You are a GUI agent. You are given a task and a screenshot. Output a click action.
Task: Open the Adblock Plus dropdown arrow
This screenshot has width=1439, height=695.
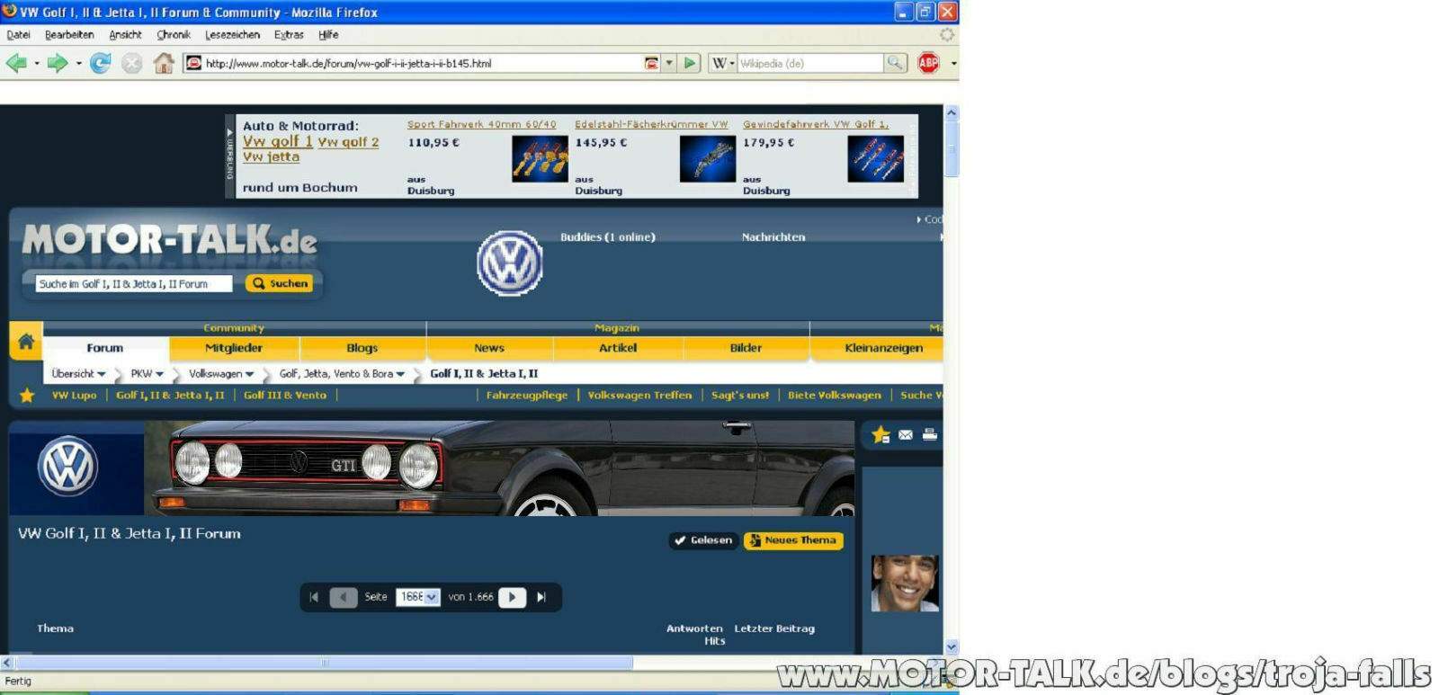(953, 64)
